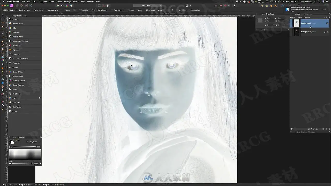Select the Rectangular Marquee tool
The width and height of the screenshot is (331, 186).
3,19
